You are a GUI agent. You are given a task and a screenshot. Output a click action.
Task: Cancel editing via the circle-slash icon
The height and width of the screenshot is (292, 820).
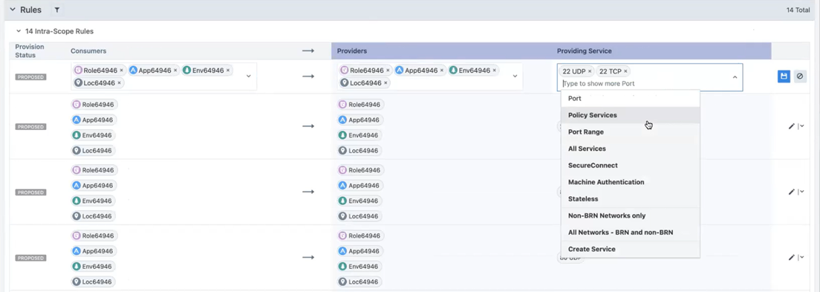click(800, 77)
